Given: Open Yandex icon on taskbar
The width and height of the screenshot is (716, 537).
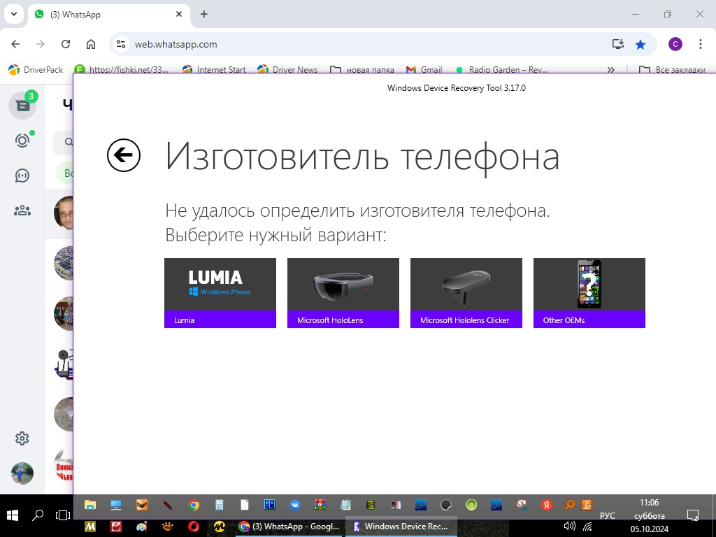Looking at the screenshot, I should pos(546,505).
